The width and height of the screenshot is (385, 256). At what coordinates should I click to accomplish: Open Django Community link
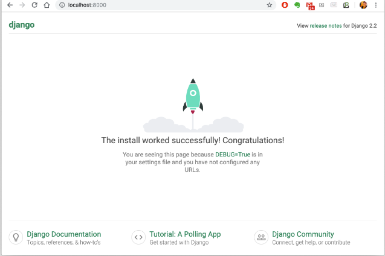(303, 234)
